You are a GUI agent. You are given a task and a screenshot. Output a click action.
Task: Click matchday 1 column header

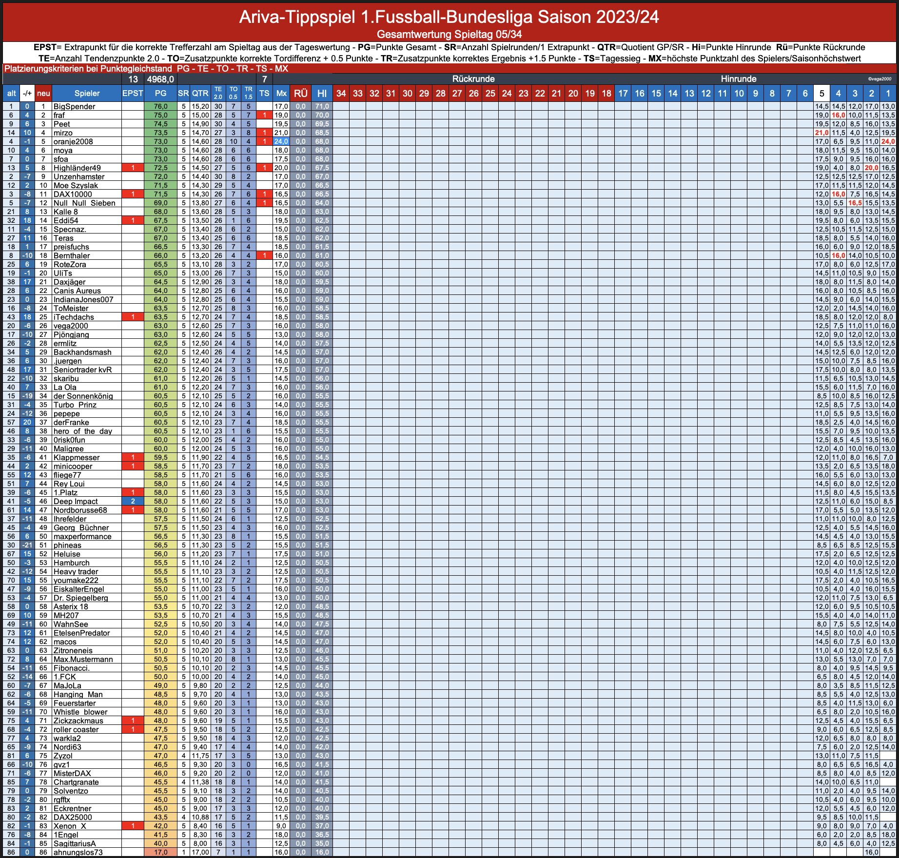pos(888,93)
